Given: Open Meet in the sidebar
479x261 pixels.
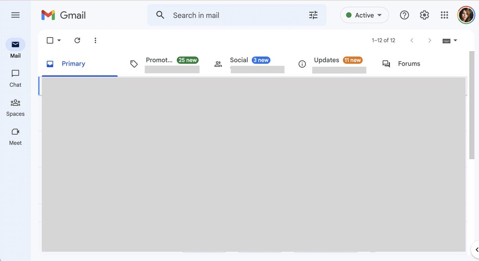Looking at the screenshot, I should [15, 137].
